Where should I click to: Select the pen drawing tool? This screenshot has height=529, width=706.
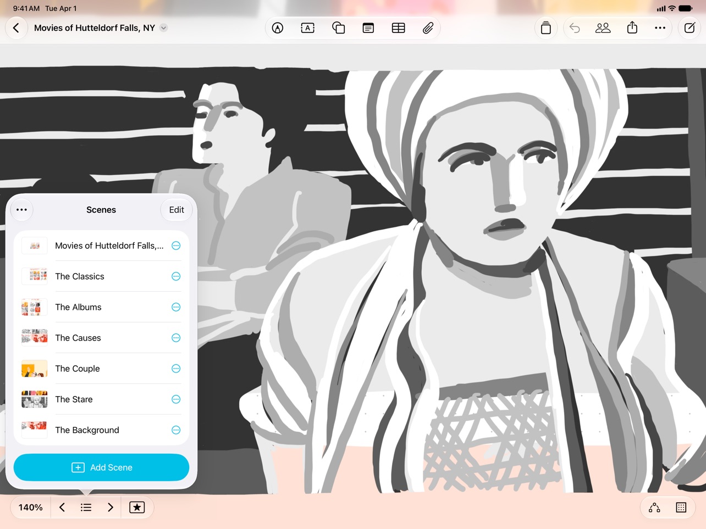[x=278, y=28]
